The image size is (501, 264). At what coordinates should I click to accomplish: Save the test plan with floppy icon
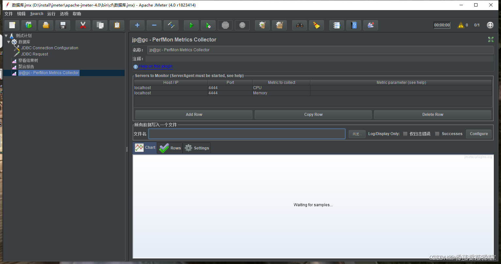[63, 25]
